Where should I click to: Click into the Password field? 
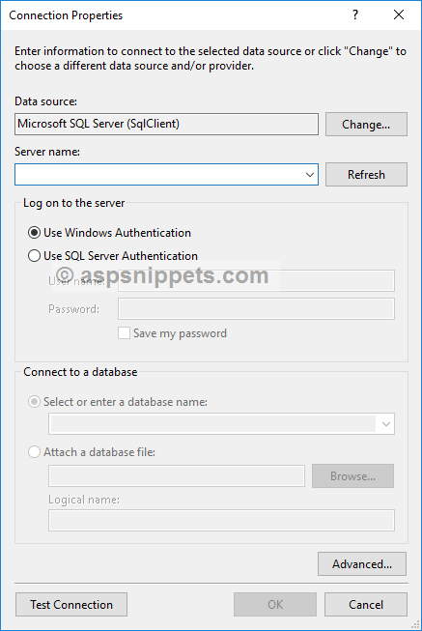[x=256, y=308]
